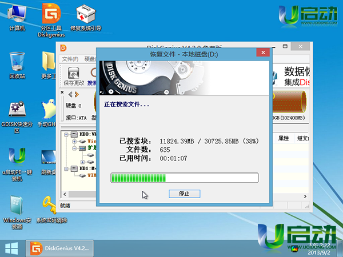Viewport: 343px width, 257px height.
Task: Expand the first partition under HD0
Action: coord(74,142)
